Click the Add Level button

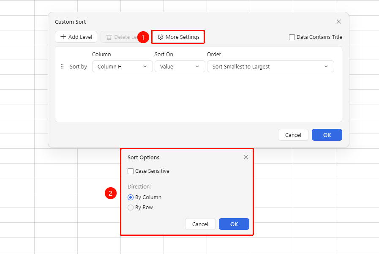(76, 37)
